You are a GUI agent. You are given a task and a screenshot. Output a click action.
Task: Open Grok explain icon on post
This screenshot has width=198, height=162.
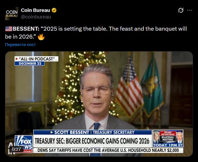(181, 10)
